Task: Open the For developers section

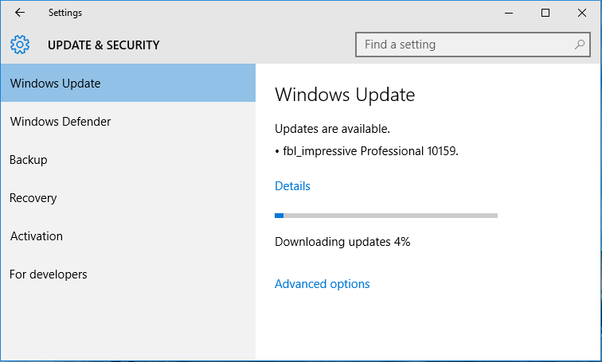Action: pos(128,274)
